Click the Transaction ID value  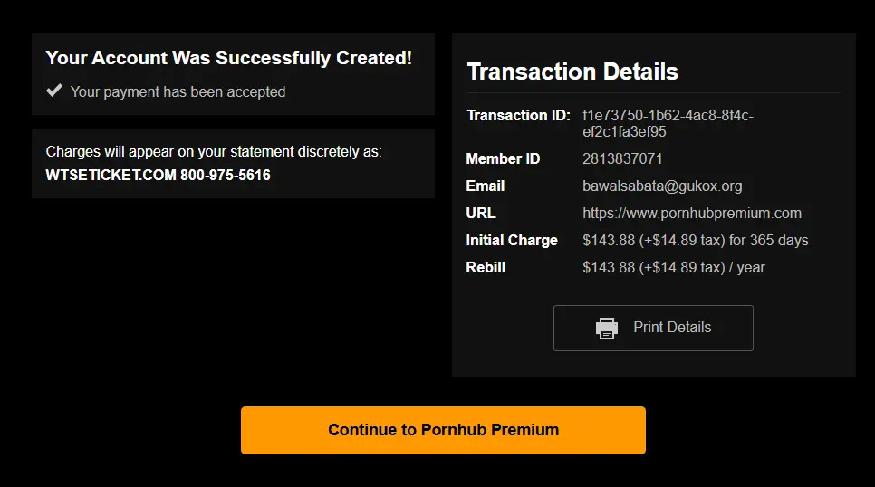pyautogui.click(x=668, y=123)
